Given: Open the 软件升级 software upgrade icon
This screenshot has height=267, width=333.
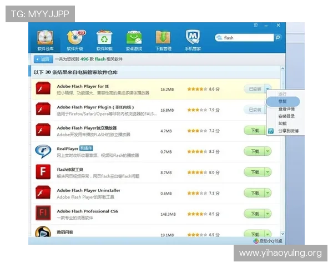Looking at the screenshot, I should tap(74, 38).
